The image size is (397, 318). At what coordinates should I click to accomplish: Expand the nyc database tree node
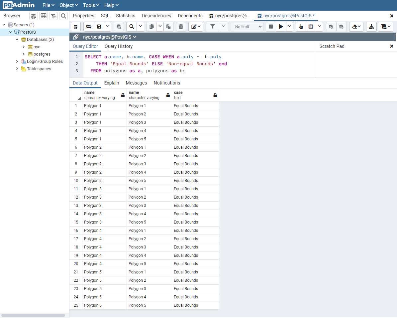click(24, 47)
